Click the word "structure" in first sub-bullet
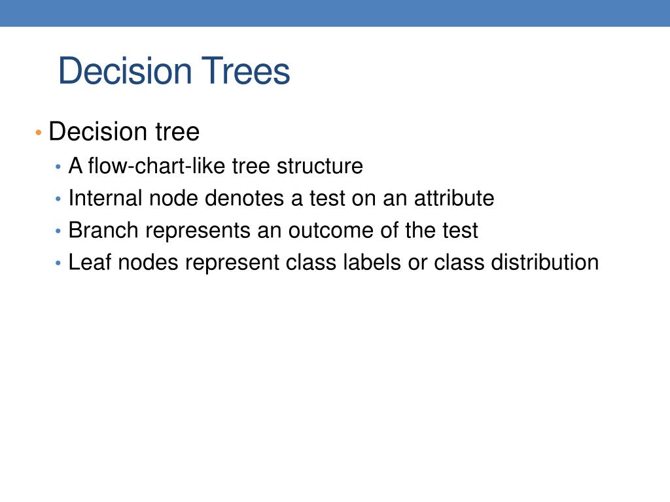The image size is (670, 502). 319,165
